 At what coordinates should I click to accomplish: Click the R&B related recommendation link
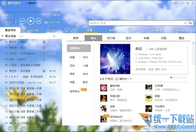click(164, 69)
